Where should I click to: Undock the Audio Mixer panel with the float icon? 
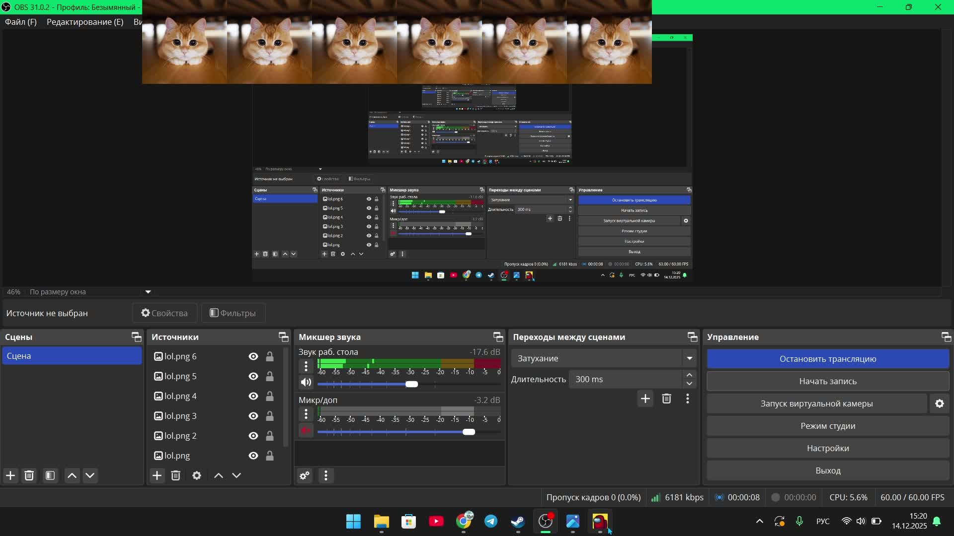point(498,337)
